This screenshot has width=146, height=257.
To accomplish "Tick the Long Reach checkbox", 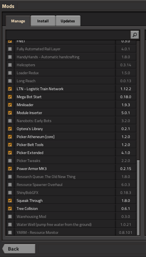I will pyautogui.click(x=10, y=81).
